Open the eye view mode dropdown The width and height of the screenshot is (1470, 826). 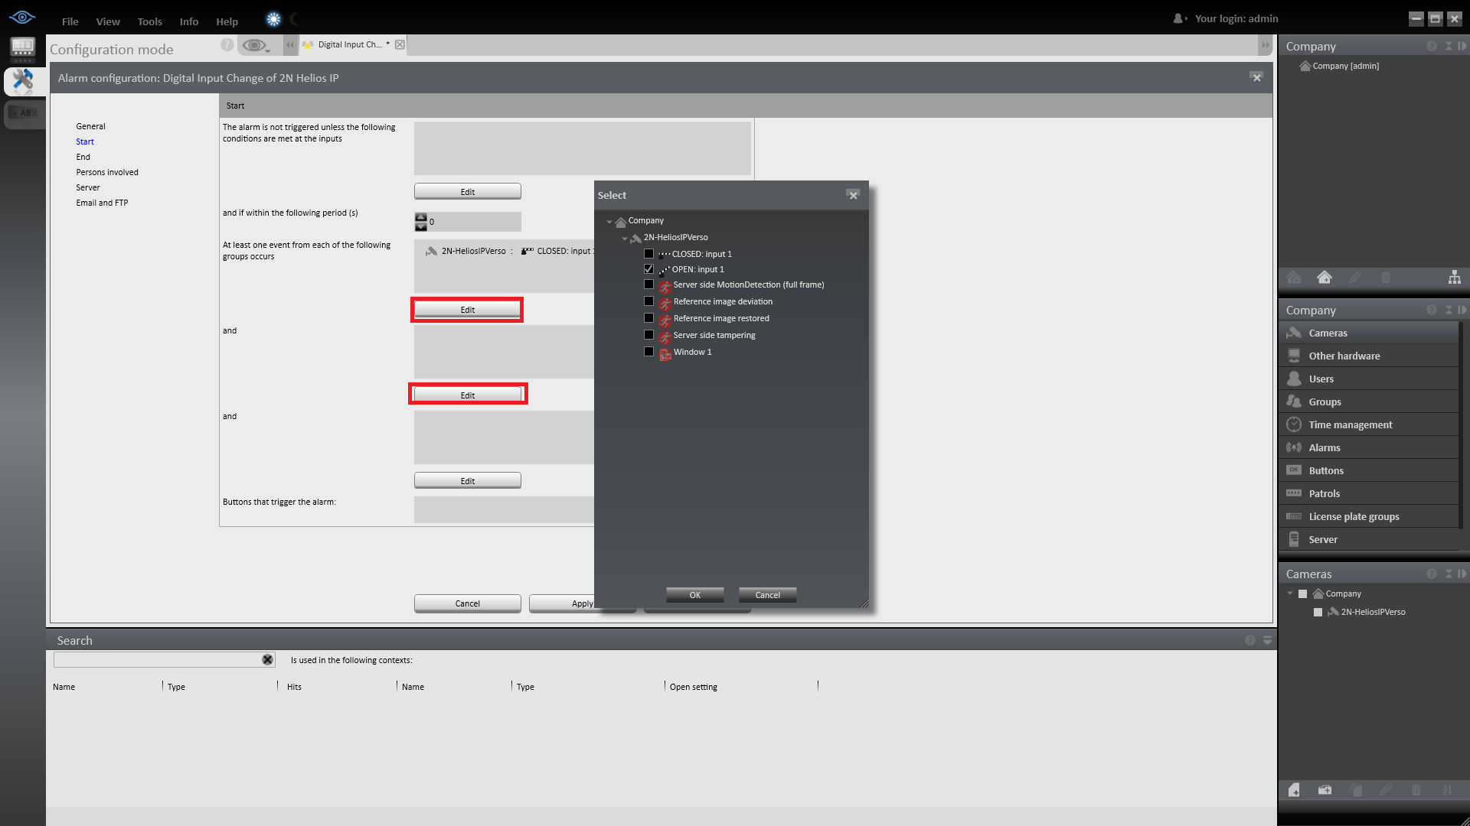(256, 46)
